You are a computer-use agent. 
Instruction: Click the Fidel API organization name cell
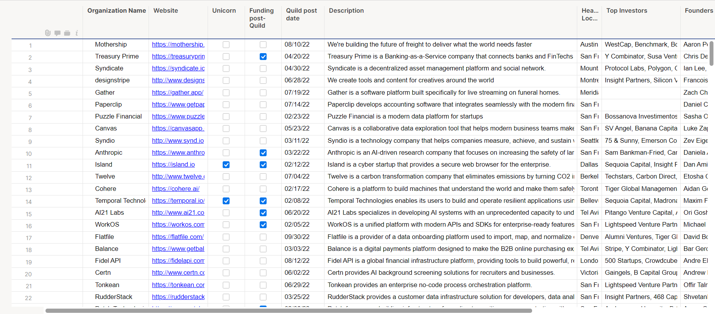pos(116,261)
